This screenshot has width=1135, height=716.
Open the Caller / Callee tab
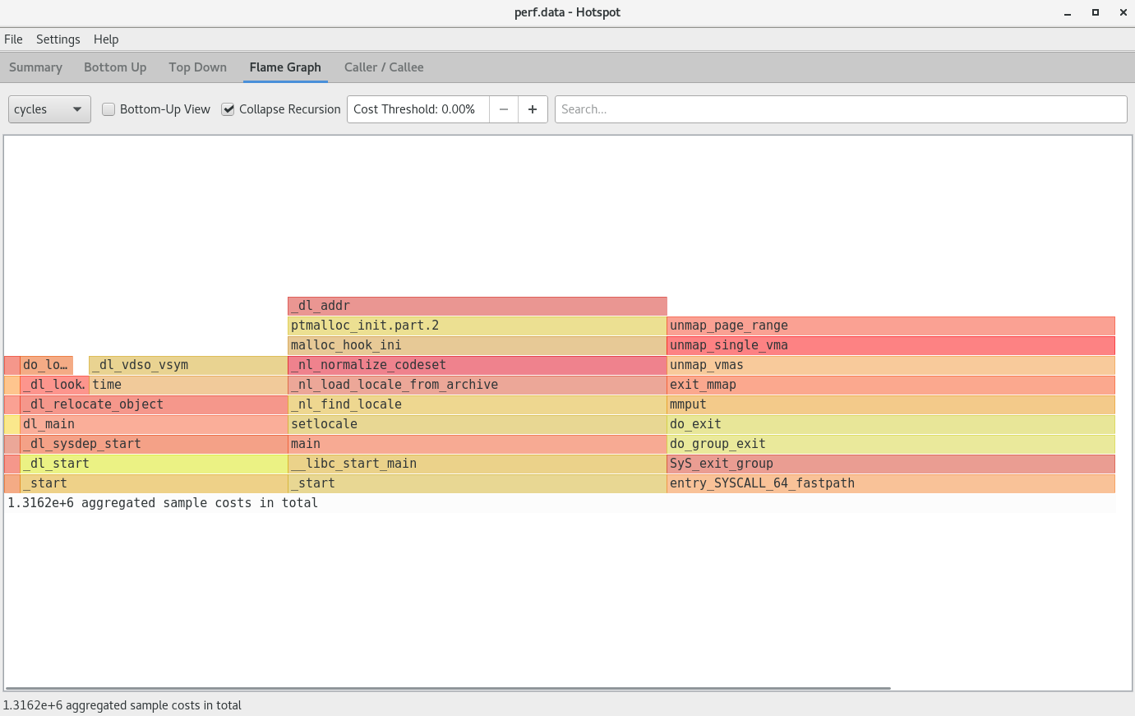[384, 67]
